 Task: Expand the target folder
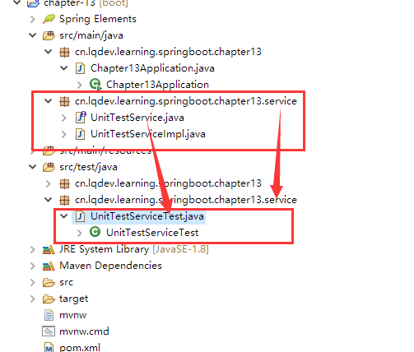tap(33, 299)
